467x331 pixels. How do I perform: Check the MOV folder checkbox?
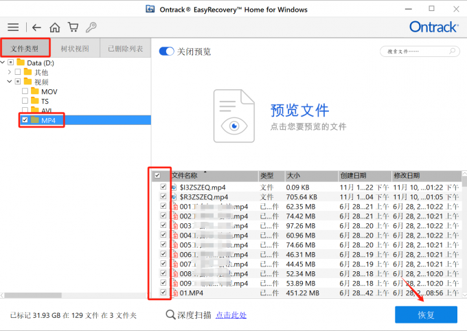[25, 91]
